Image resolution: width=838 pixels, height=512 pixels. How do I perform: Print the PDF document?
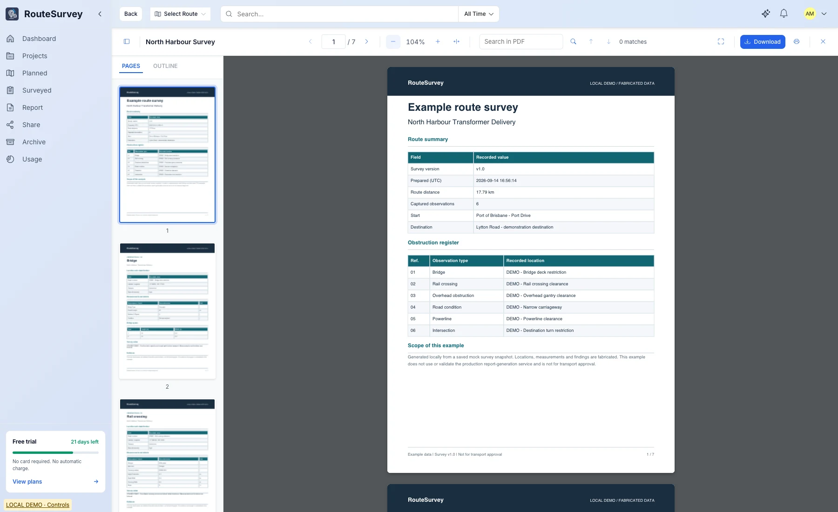tap(797, 42)
